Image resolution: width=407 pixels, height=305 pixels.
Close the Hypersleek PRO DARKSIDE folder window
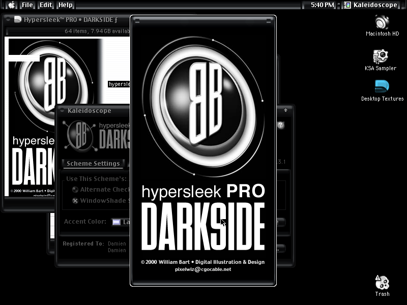(x=8, y=19)
